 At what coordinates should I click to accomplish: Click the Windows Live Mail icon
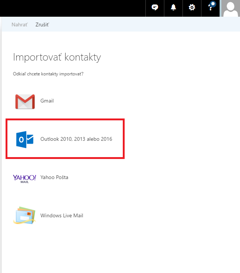click(24, 215)
